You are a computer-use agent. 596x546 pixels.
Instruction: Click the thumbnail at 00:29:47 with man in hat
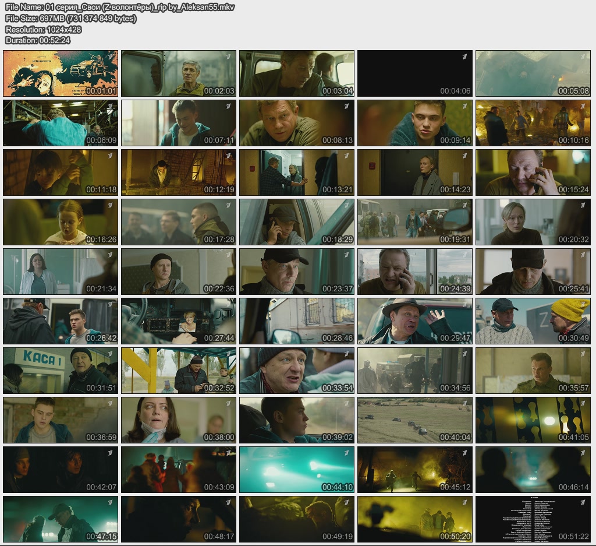[x=414, y=321]
